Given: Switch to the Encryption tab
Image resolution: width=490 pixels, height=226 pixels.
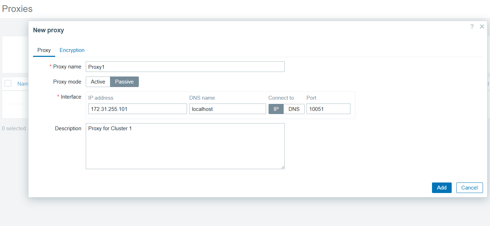Looking at the screenshot, I should (72, 50).
